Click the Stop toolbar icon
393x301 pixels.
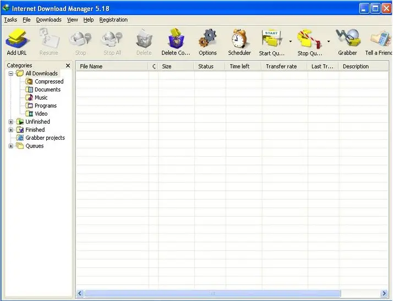80,38
